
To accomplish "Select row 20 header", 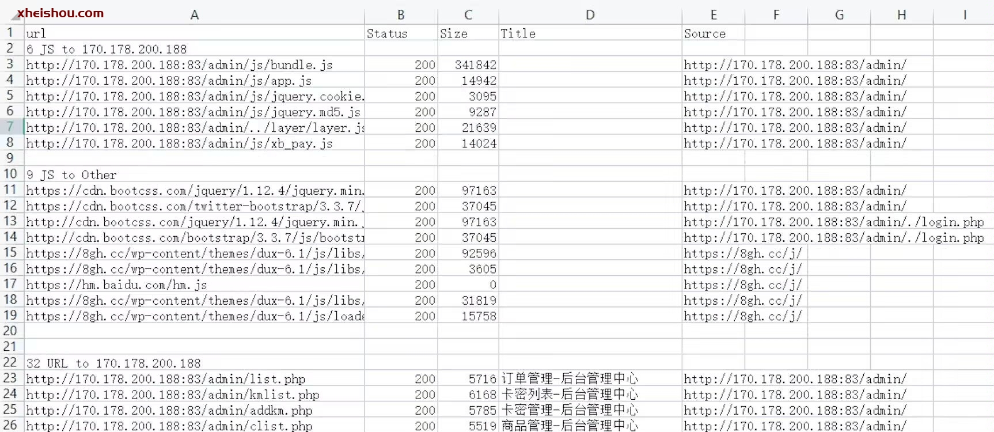I will [x=10, y=331].
